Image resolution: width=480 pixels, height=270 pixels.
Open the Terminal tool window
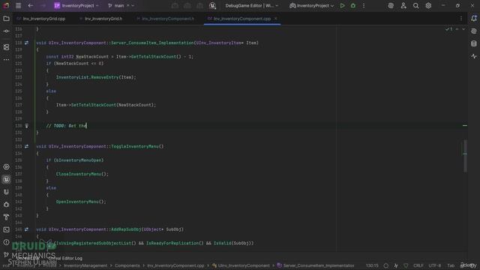(x=6, y=229)
